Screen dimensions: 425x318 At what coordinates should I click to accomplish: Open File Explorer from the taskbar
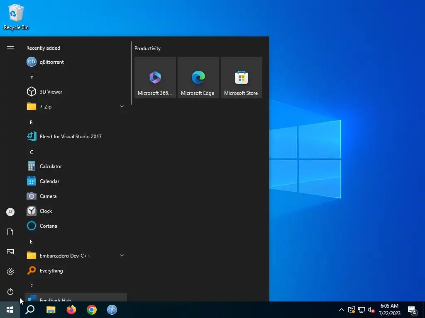(x=51, y=310)
